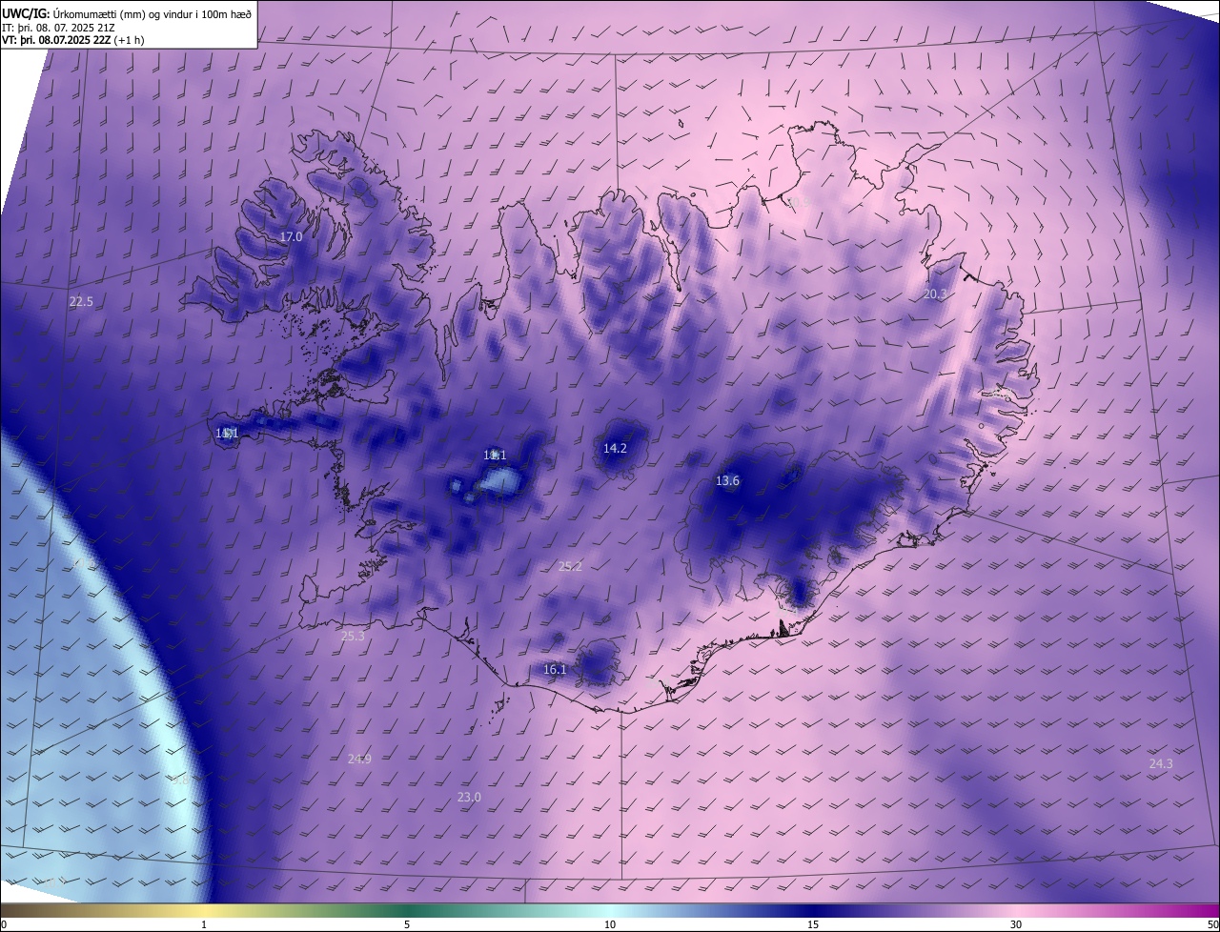Click the 11.1 value at the western peninsula tip
Viewport: 1220px width, 932px height.
point(226,434)
